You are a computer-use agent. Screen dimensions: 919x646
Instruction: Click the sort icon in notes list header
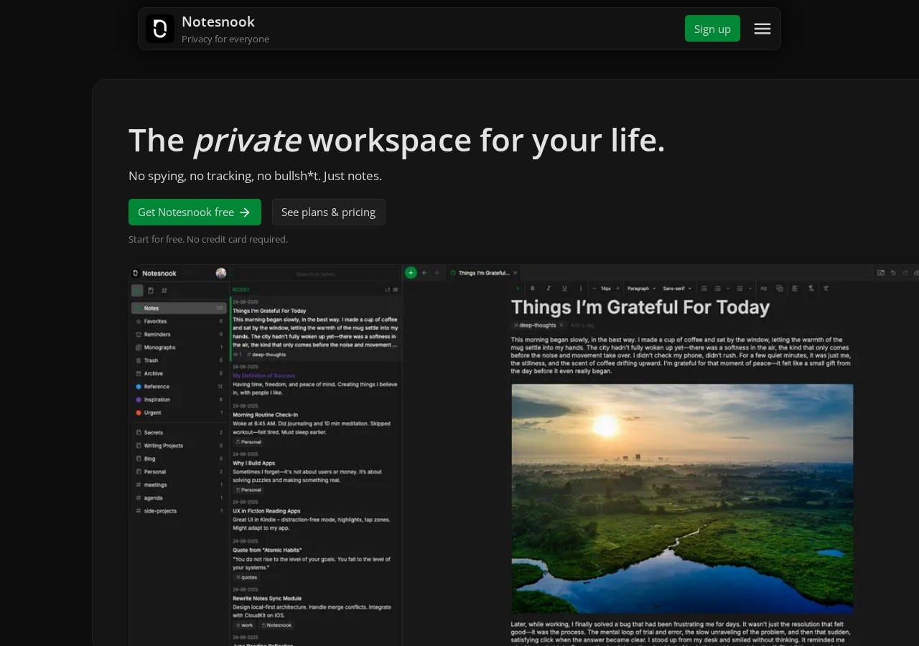tap(387, 290)
